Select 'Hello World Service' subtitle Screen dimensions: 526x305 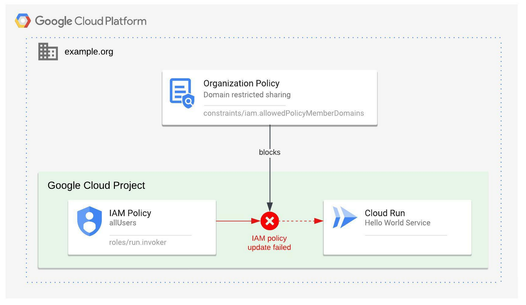tap(397, 223)
